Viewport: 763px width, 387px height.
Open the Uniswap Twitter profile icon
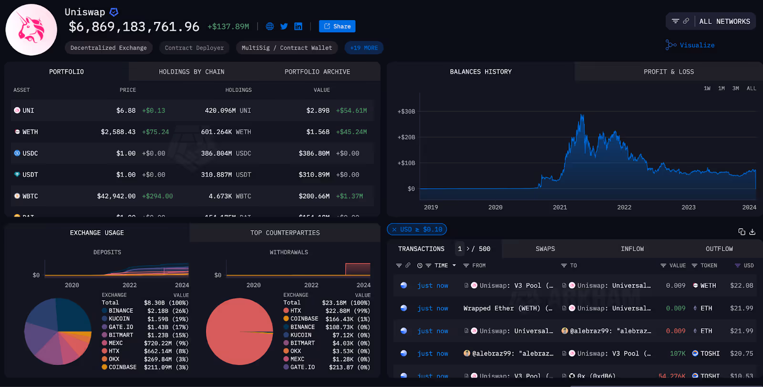pyautogui.click(x=284, y=26)
